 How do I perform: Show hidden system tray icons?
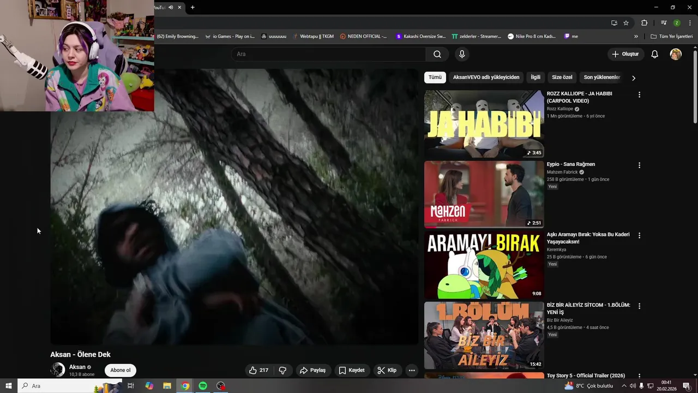click(624, 386)
